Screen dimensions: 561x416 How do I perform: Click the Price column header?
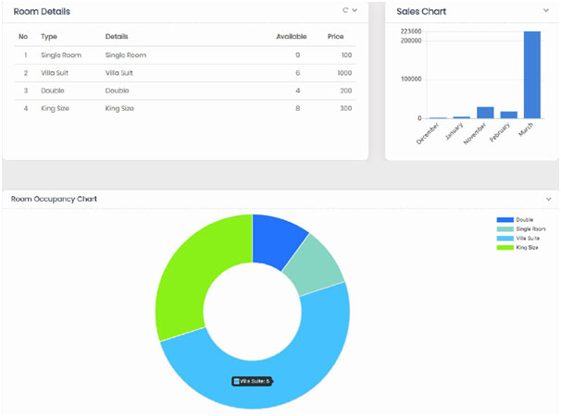335,37
